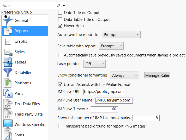This screenshot has height=140, width=186.
Task: Switch to the Text Data Files group
Action: click(27, 104)
